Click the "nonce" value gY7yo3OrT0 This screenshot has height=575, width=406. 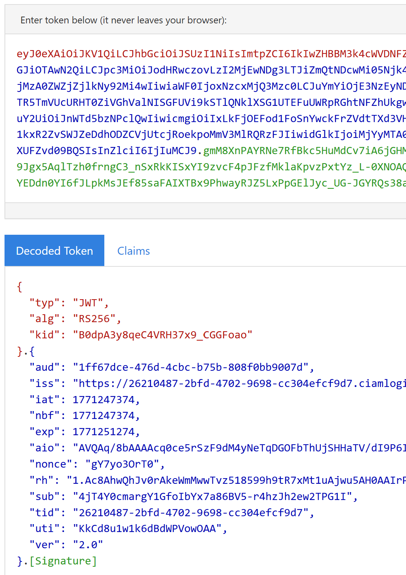click(122, 464)
